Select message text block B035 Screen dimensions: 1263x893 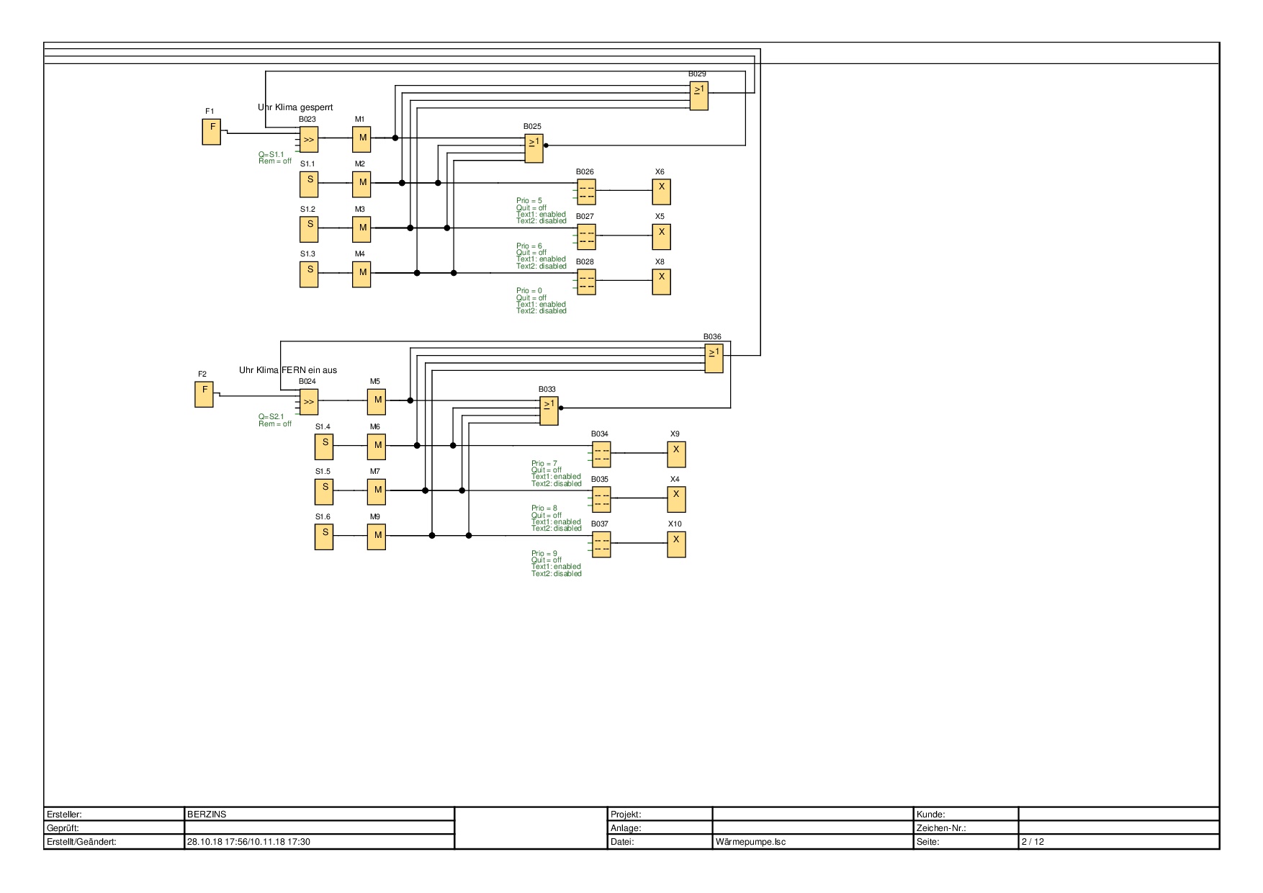pyautogui.click(x=601, y=499)
